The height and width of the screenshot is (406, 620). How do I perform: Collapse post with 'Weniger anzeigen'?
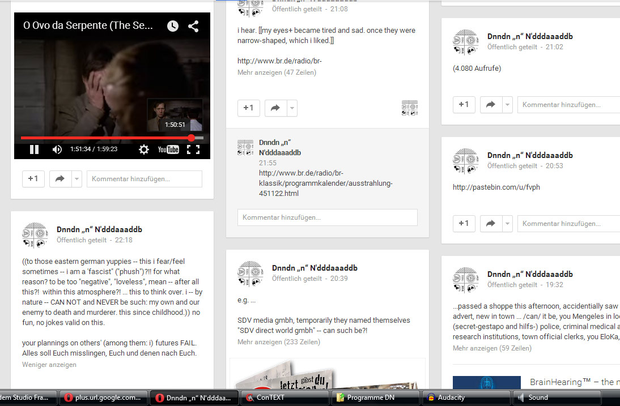49,365
